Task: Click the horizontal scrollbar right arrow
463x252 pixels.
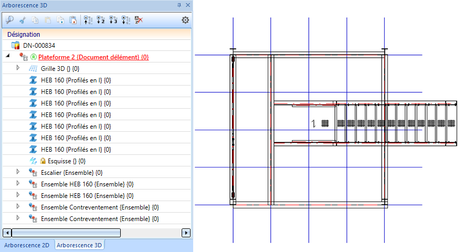Action: (x=186, y=233)
